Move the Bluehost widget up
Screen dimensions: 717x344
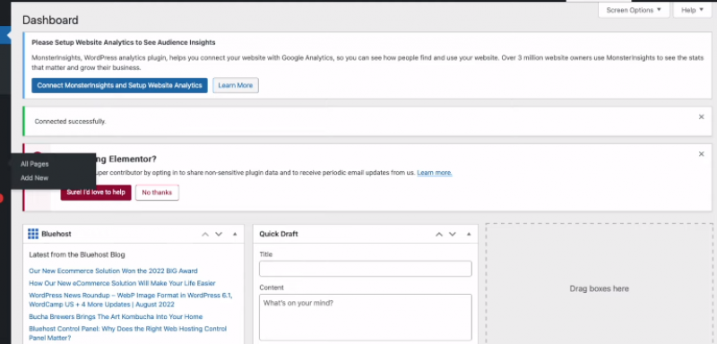coord(205,235)
